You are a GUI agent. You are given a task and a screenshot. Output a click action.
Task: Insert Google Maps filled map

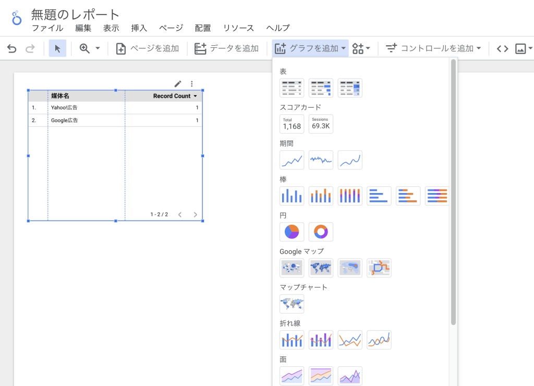321,268
